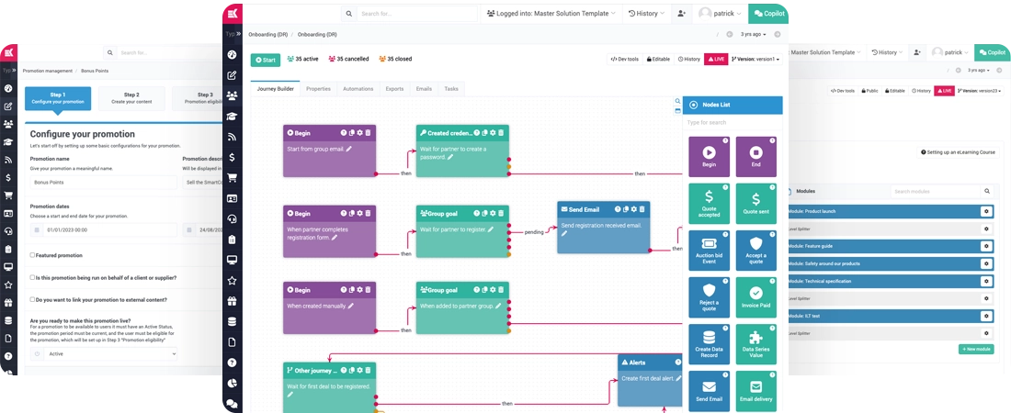This screenshot has width=1011, height=413.
Task: Check the client or supplier promotion box
Action: coord(33,277)
